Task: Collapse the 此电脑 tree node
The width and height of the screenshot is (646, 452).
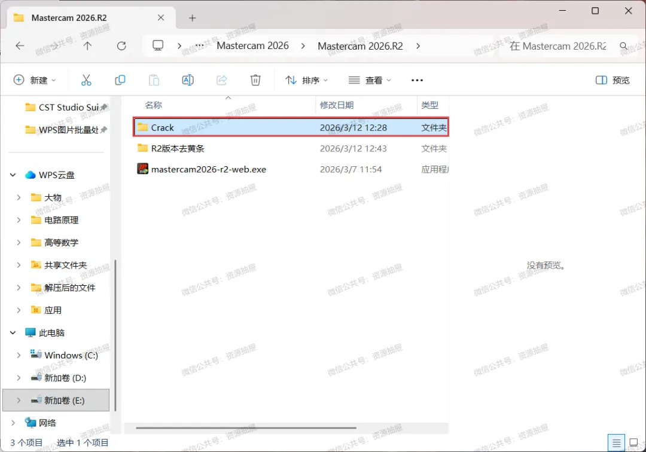Action: (x=13, y=332)
